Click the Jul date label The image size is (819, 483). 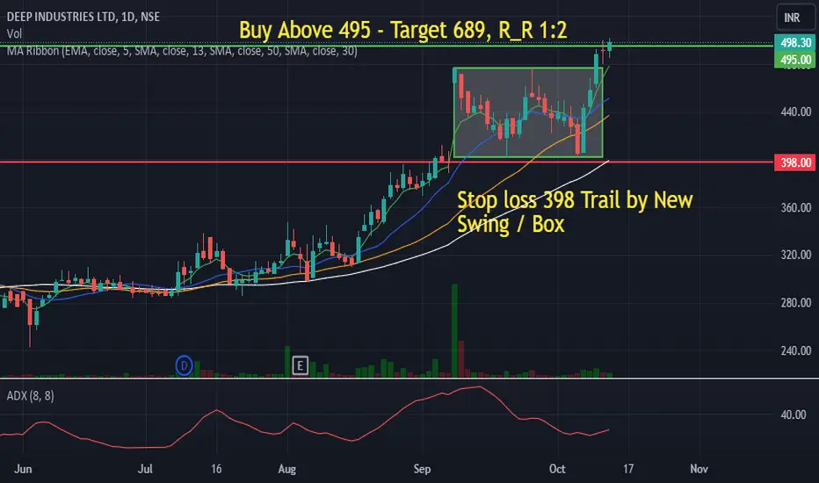tap(145, 469)
